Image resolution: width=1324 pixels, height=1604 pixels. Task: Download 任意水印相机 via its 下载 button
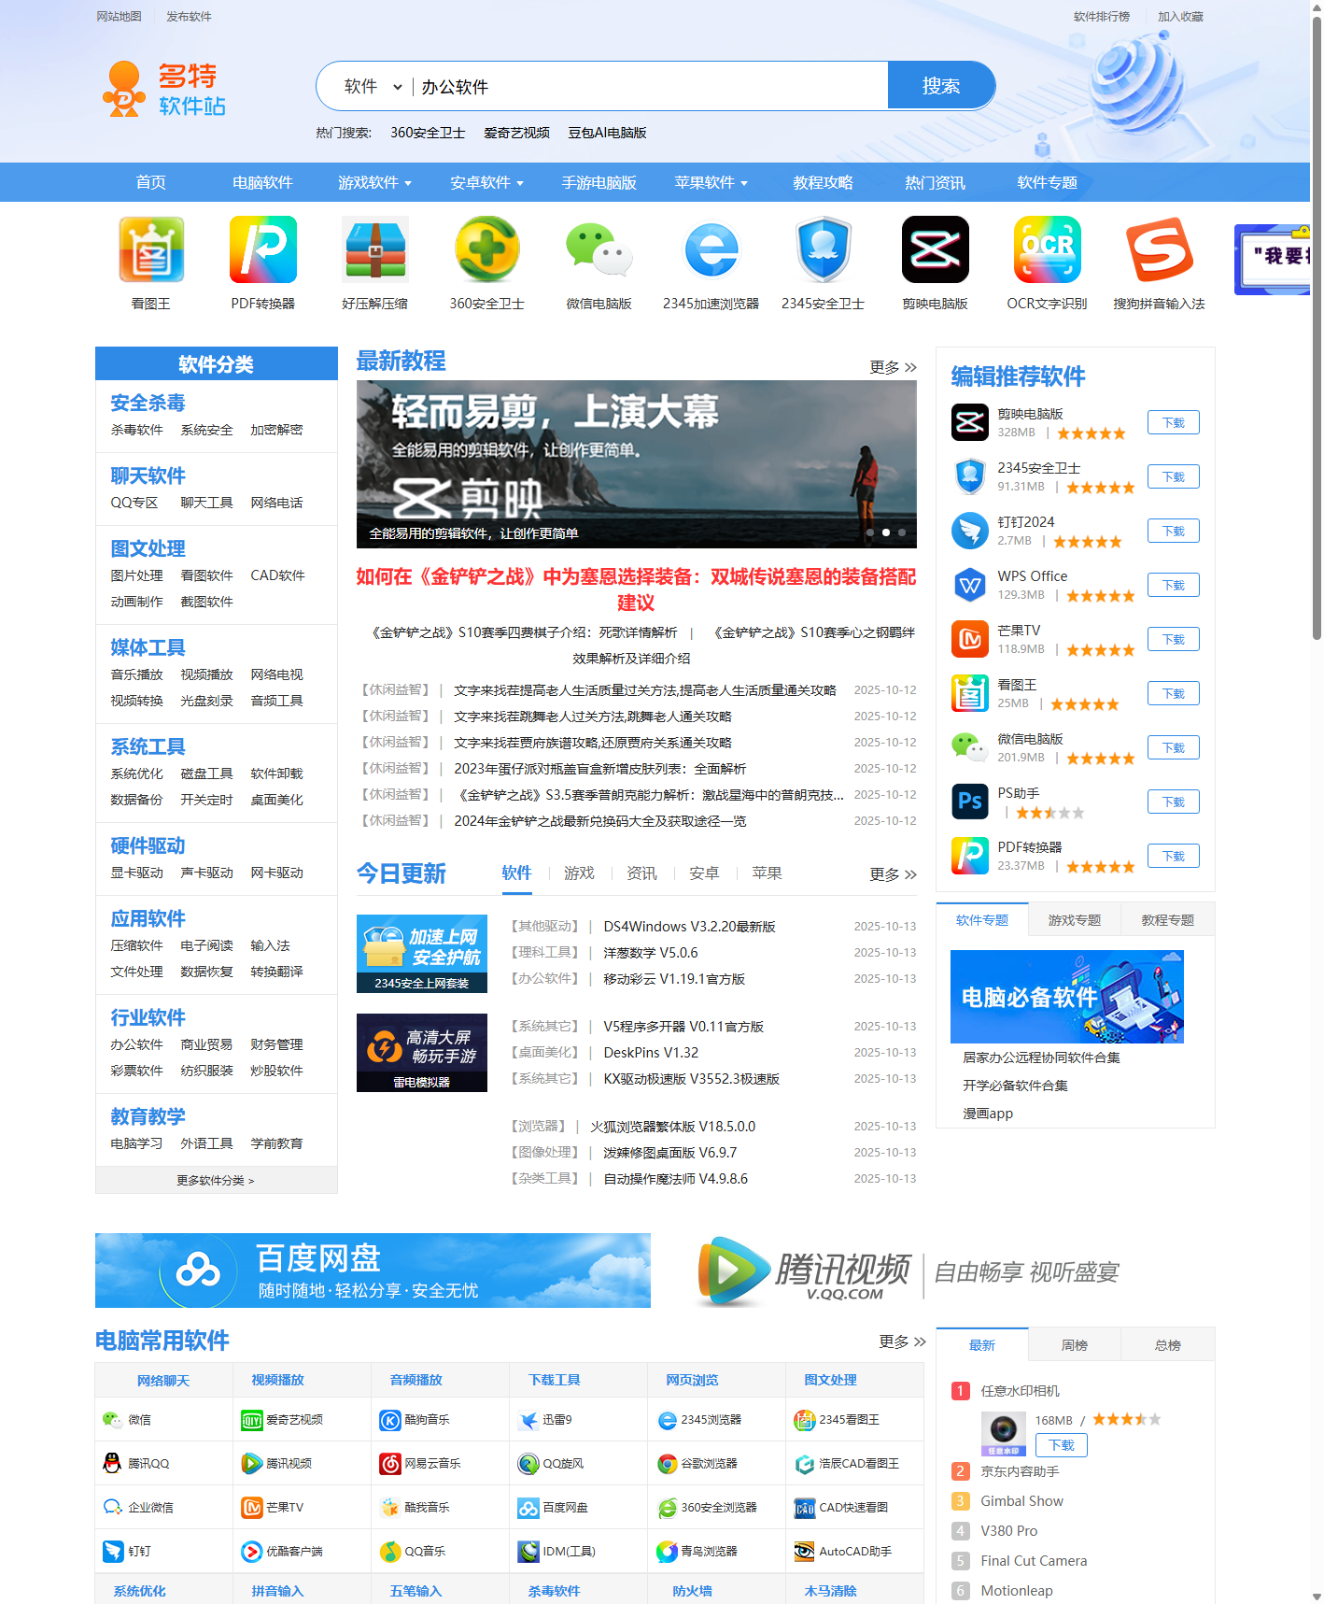click(1062, 1444)
